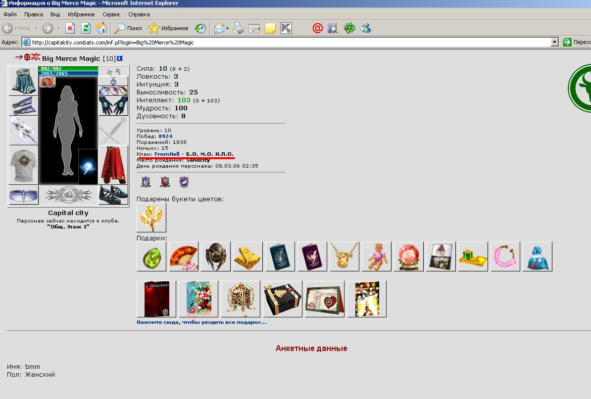Click the red fan gift icon
Viewport: 591px width, 399px height.
[184, 256]
